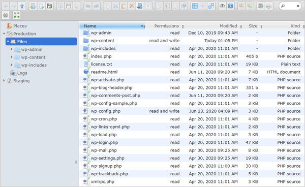Image resolution: width=305 pixels, height=187 pixels.
Task: Select the readme.html file
Action: (x=192, y=72)
